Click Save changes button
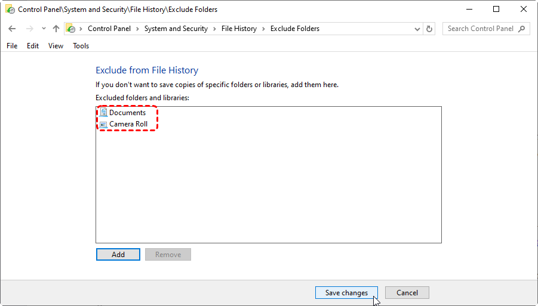 [346, 293]
